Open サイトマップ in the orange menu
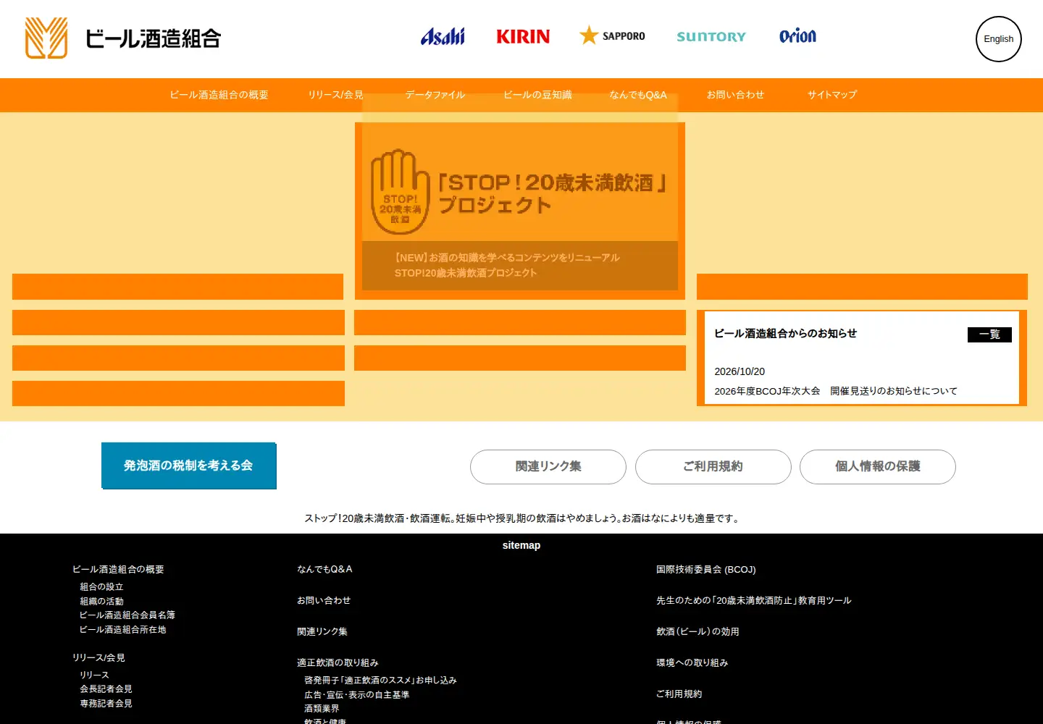Image resolution: width=1043 pixels, height=724 pixels. 832,95
